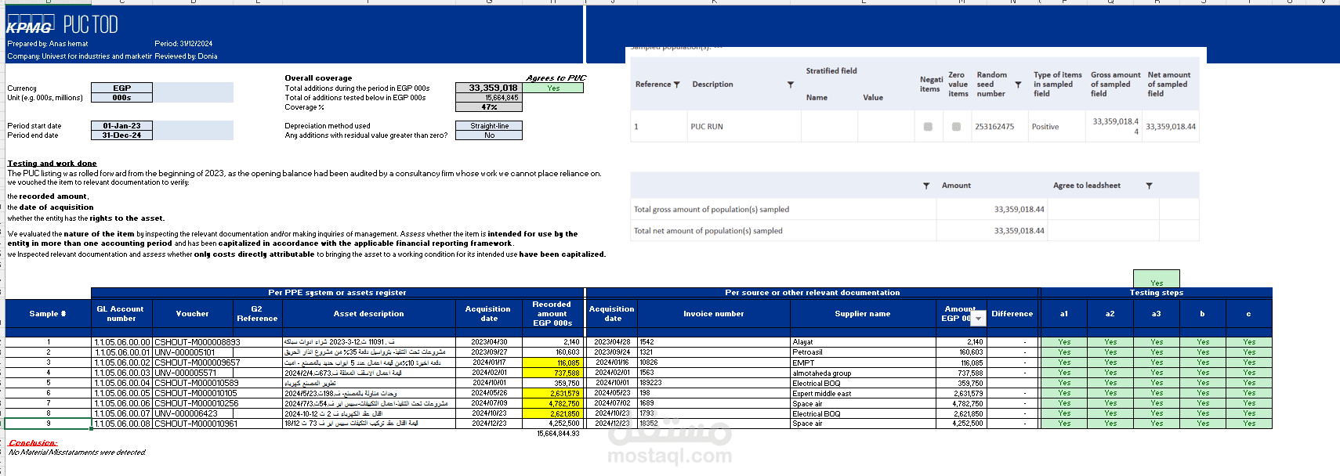
Task: Open the Description column filter icon
Action: pyautogui.click(x=790, y=85)
